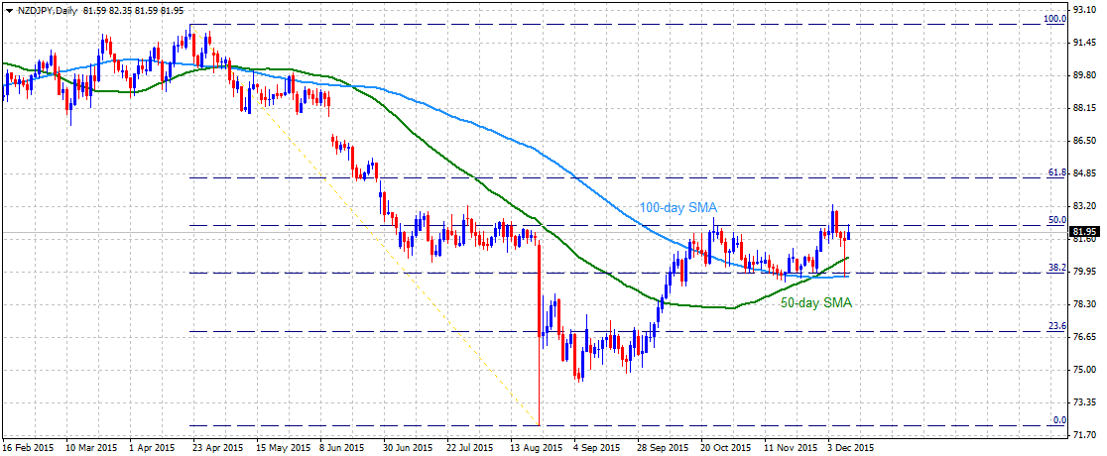
Task: Click the 50-day SMA label
Action: pos(816,302)
